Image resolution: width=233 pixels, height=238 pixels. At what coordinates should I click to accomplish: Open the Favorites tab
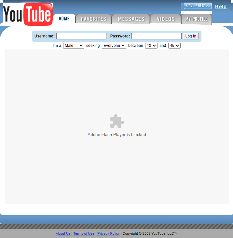click(94, 19)
